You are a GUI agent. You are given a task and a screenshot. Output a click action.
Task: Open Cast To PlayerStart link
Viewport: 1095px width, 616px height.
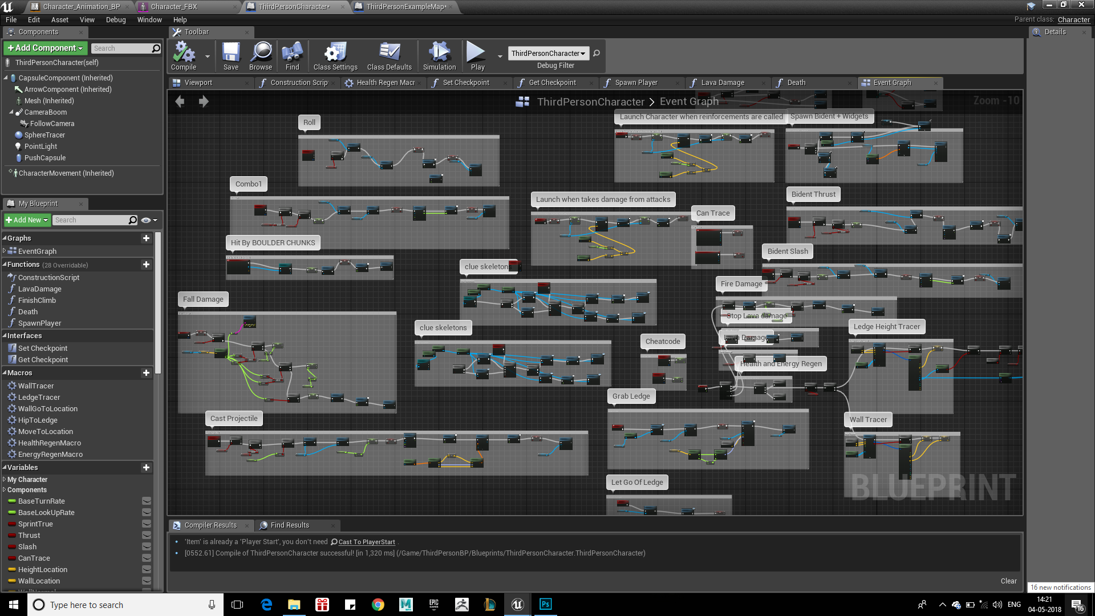pos(367,542)
